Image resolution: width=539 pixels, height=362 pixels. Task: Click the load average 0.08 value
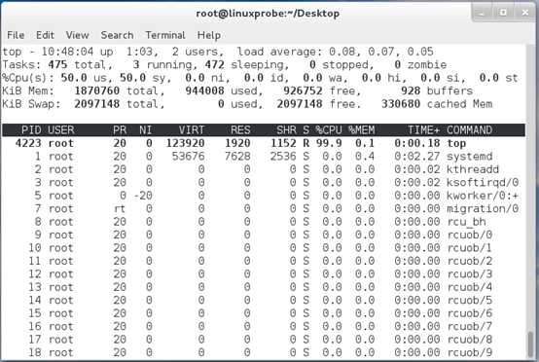coord(341,52)
